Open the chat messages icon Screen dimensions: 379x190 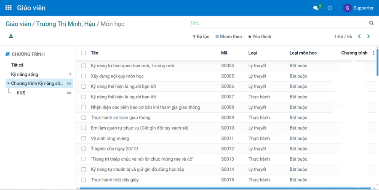[316, 8]
